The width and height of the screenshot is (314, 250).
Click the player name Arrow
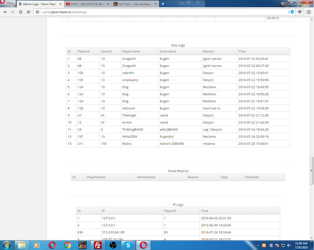[127, 123]
